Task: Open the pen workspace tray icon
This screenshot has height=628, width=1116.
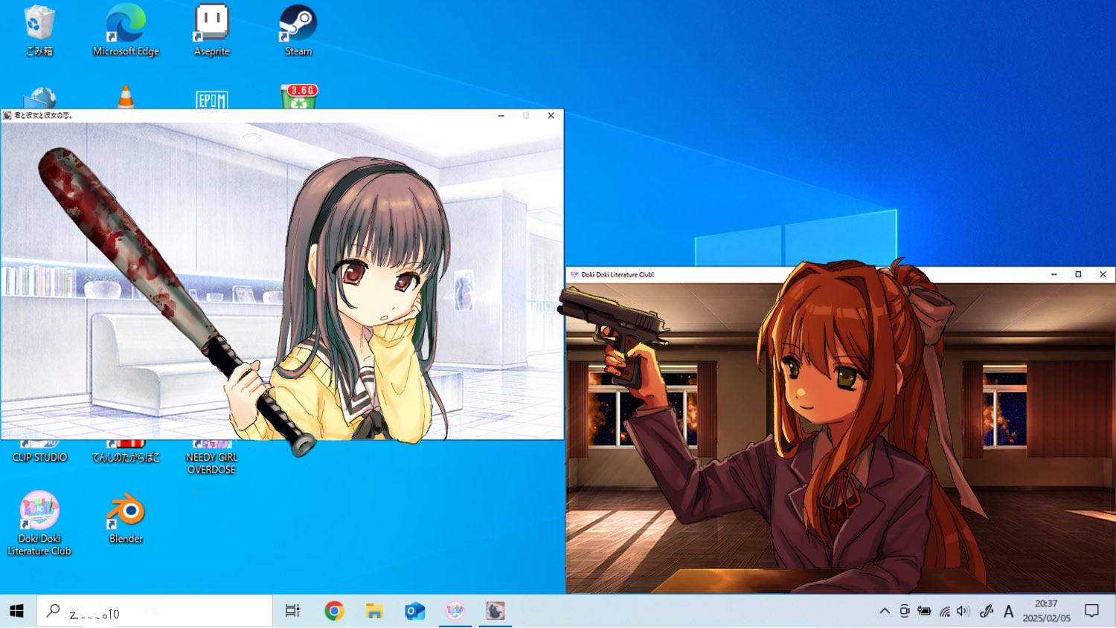Action: (987, 611)
